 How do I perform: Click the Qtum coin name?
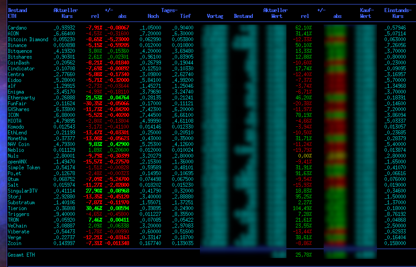click(x=13, y=180)
